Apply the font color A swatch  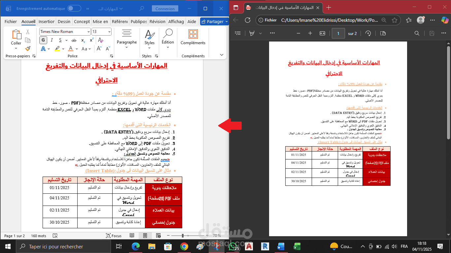tap(71, 49)
